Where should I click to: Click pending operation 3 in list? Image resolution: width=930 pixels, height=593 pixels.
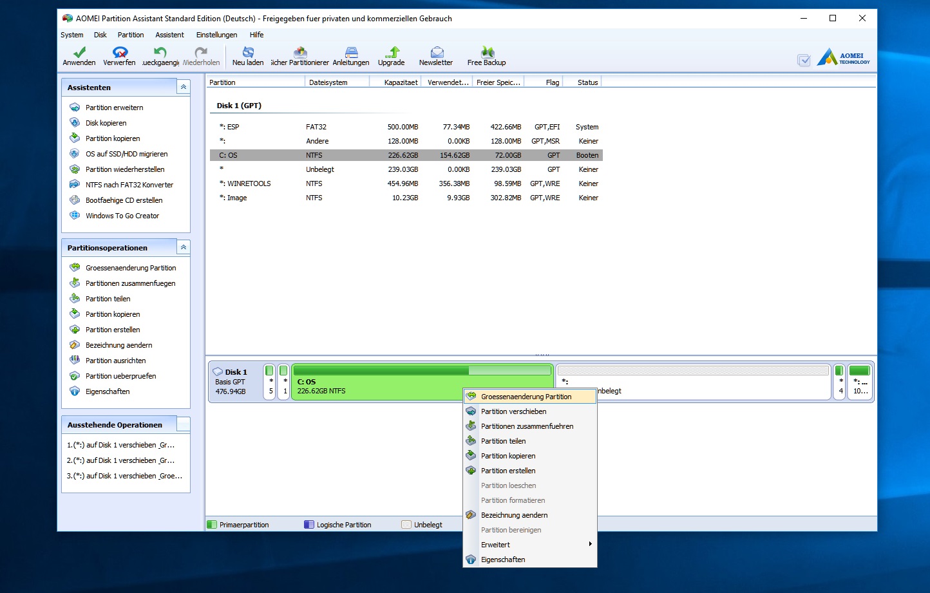124,476
